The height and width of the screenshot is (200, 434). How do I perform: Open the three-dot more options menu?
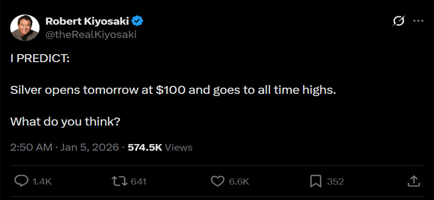pyautogui.click(x=418, y=21)
